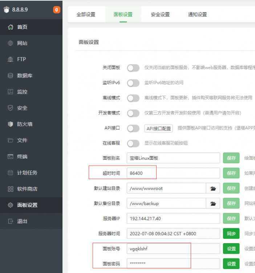Enable 开发者模式 toggle
Viewport: 255px width, 273px height.
point(133,113)
